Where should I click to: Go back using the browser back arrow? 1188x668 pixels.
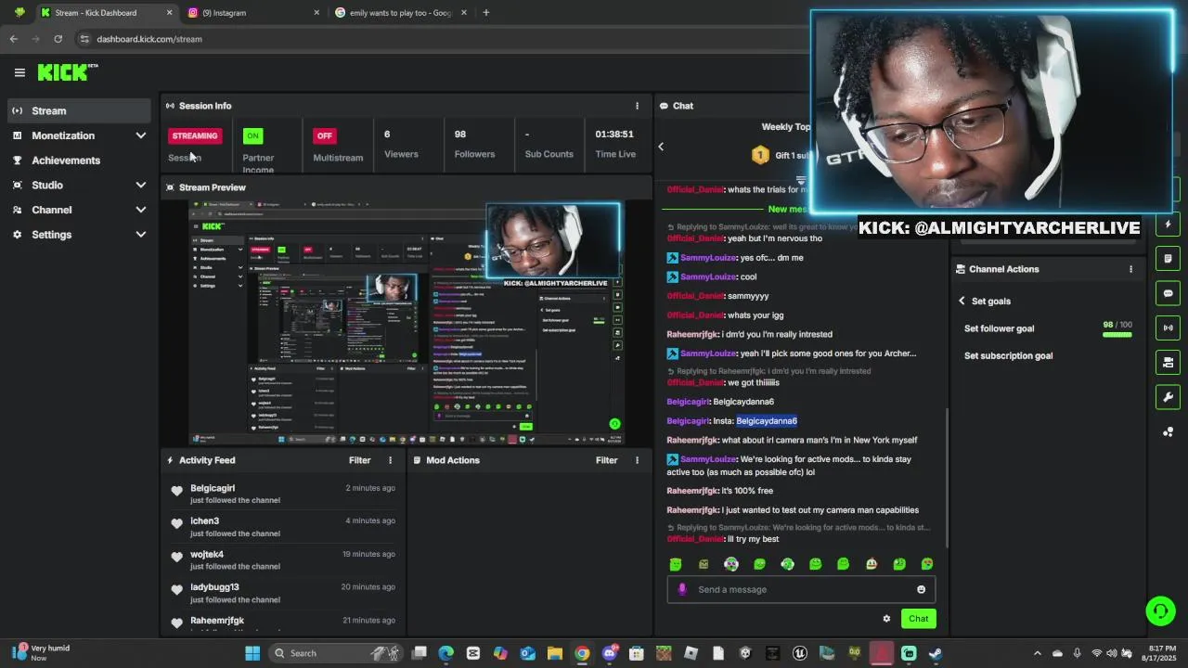(x=13, y=39)
